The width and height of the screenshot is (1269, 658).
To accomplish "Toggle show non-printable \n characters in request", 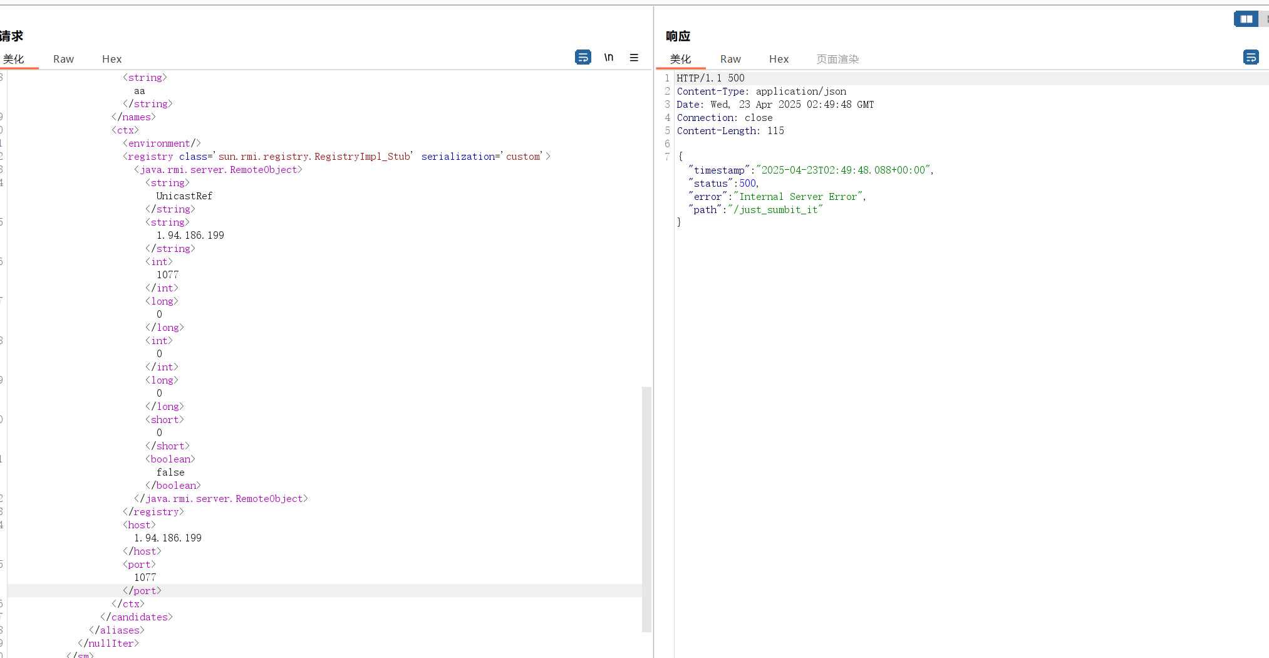I will [608, 58].
